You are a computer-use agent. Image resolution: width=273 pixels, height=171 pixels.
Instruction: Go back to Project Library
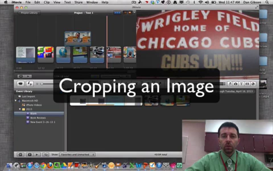tap(29, 13)
